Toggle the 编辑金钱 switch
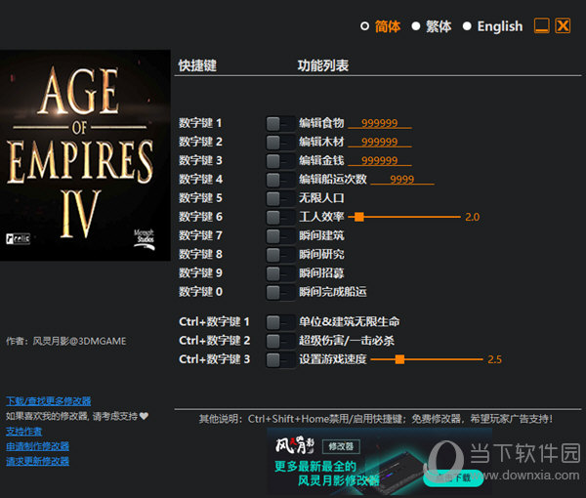Image resolution: width=586 pixels, height=498 pixels. click(280, 161)
